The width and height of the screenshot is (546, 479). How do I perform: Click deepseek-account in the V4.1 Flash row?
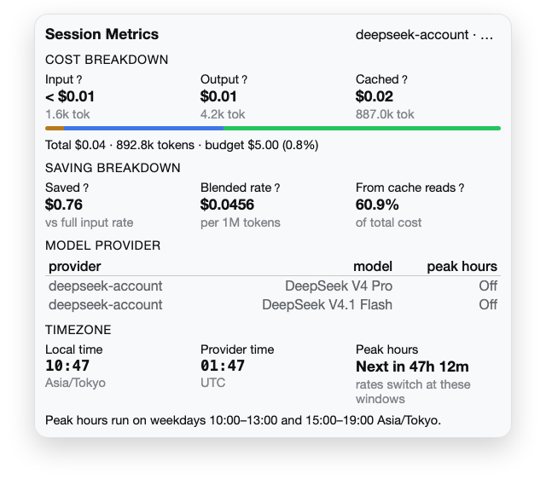tap(105, 305)
